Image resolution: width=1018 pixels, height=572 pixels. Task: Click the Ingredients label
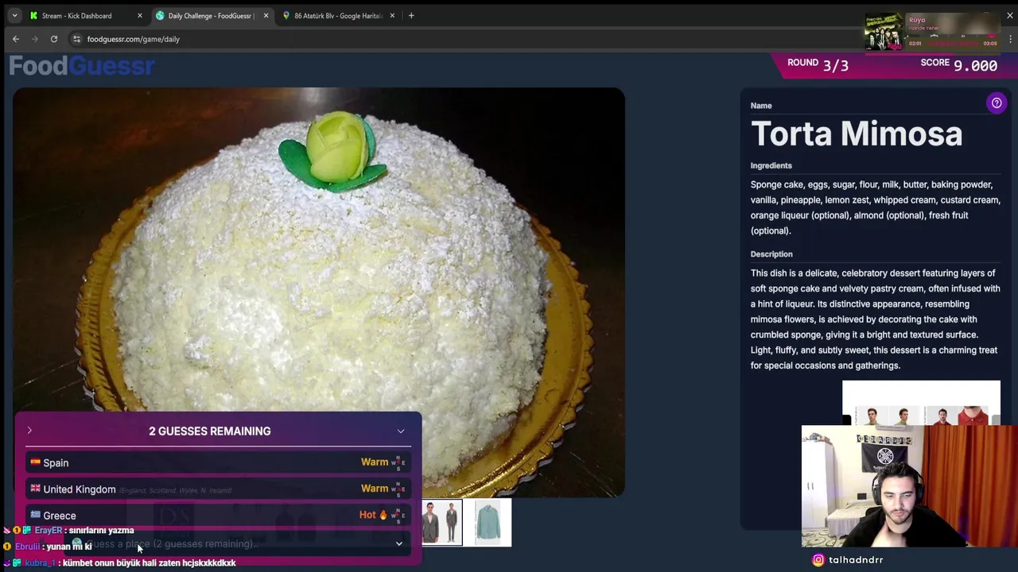coord(771,165)
